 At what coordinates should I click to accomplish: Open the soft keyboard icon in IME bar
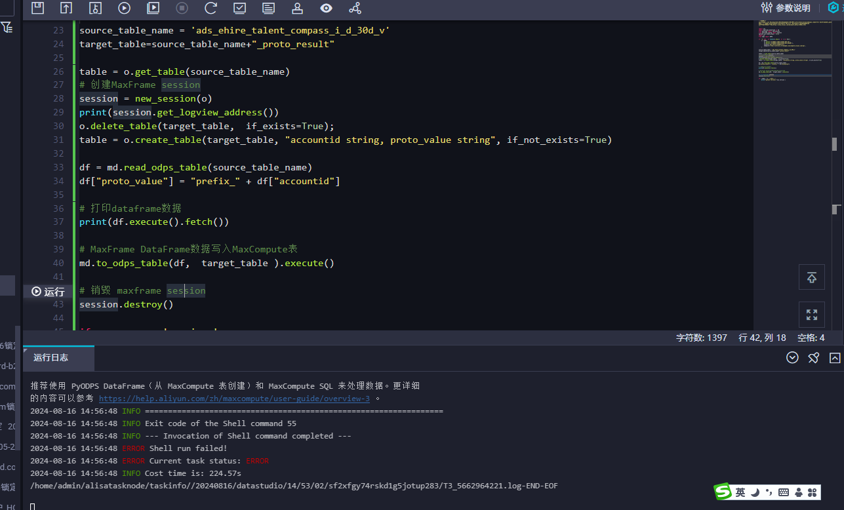point(784,492)
